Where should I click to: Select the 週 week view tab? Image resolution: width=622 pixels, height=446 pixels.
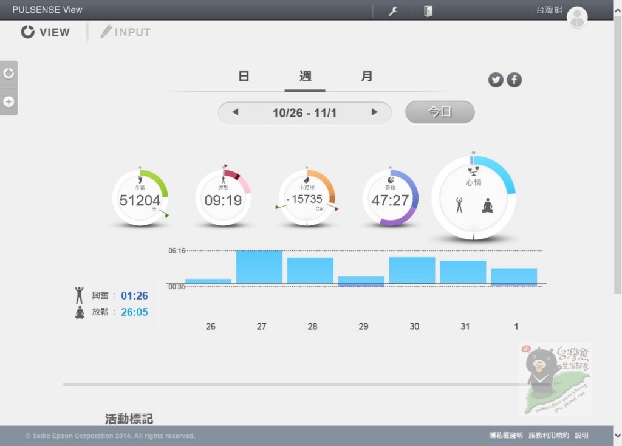point(305,76)
